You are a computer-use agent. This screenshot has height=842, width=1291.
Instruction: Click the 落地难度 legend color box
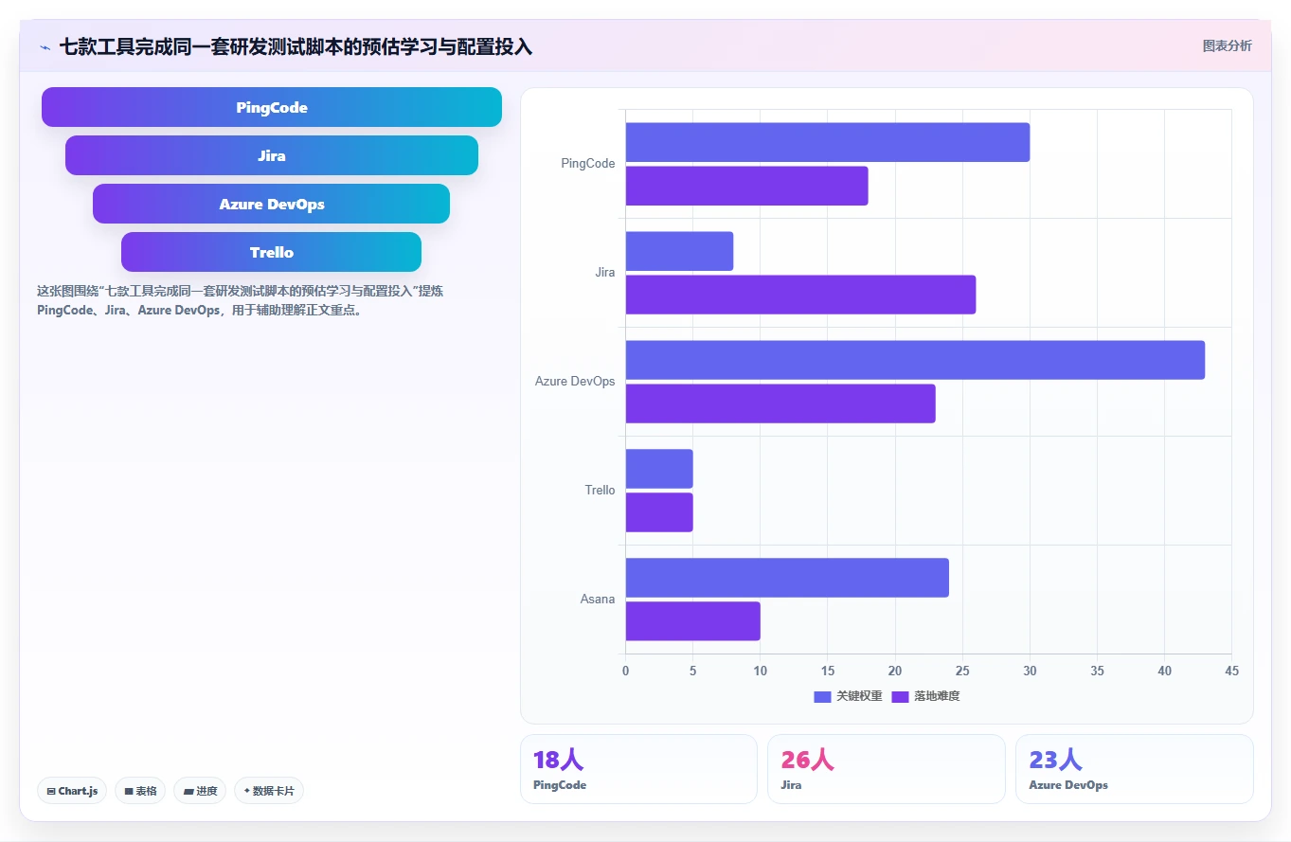(x=900, y=696)
